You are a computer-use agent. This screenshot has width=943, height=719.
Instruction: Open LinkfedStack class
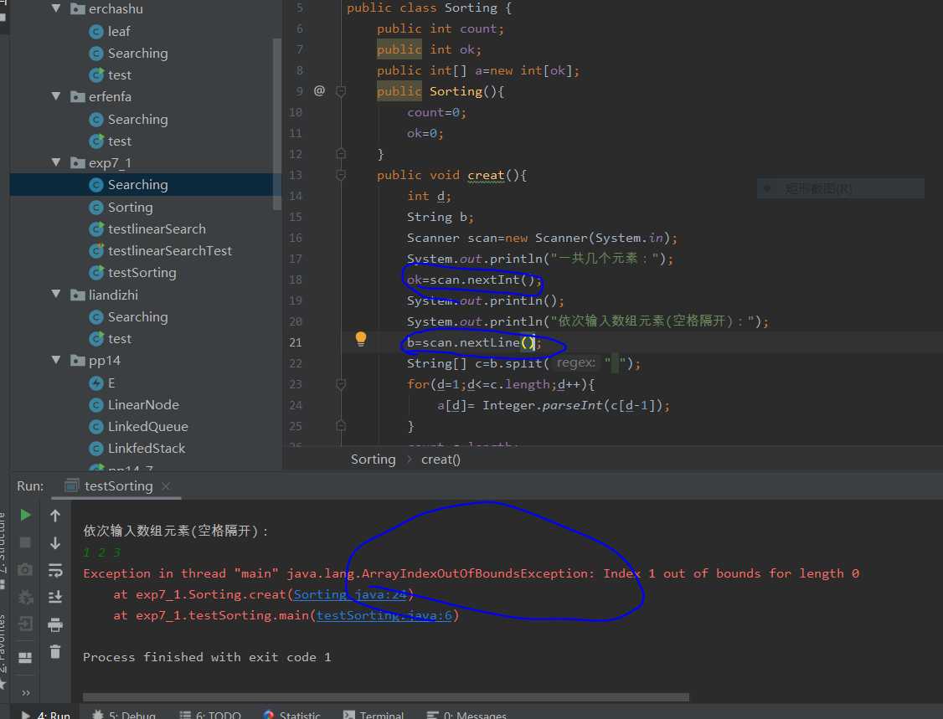tap(147, 449)
